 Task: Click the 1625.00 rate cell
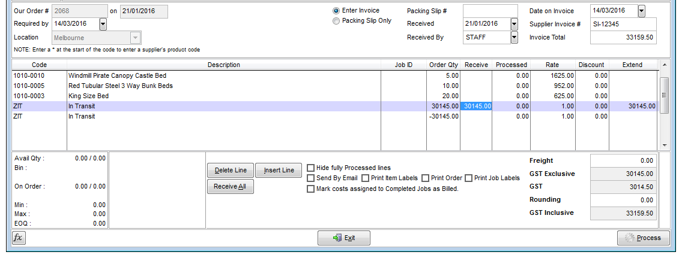tap(553, 75)
